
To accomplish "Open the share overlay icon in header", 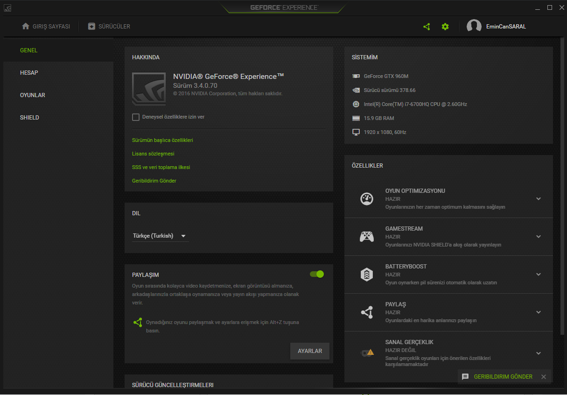I will 427,27.
